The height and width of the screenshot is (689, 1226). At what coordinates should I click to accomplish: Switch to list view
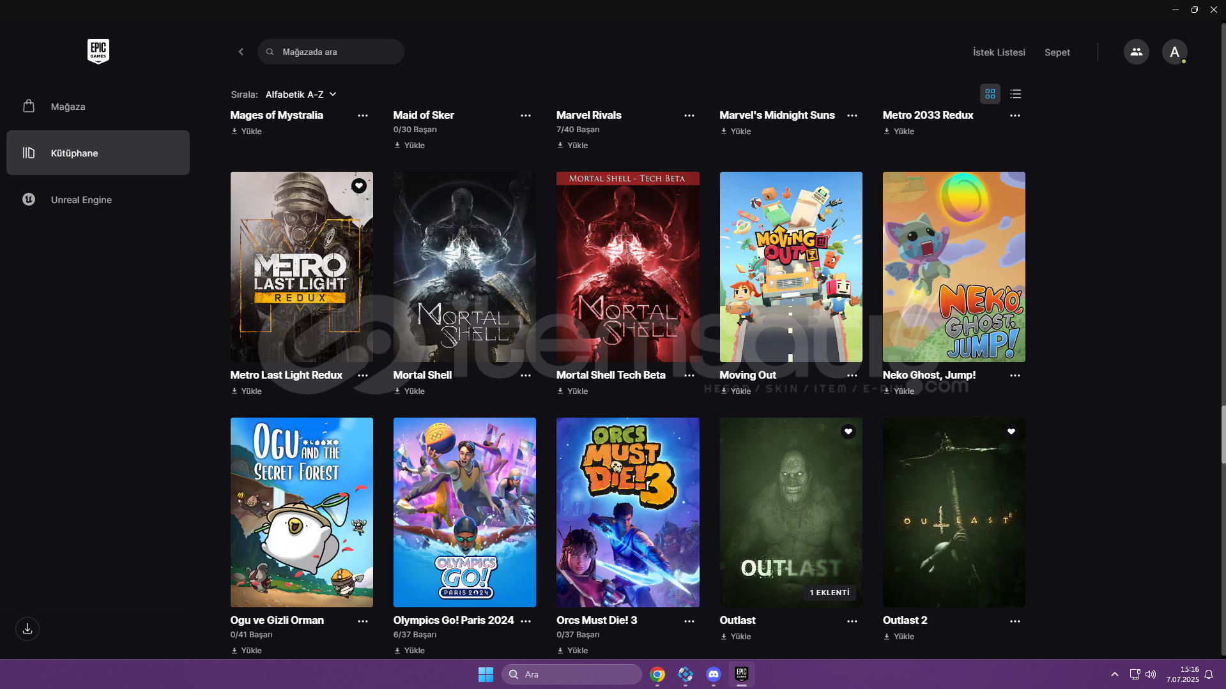click(x=1015, y=94)
